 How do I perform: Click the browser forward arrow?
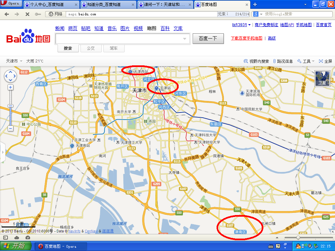click(x=17, y=14)
